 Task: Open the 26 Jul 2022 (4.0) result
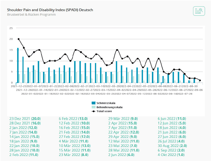pos(171,141)
